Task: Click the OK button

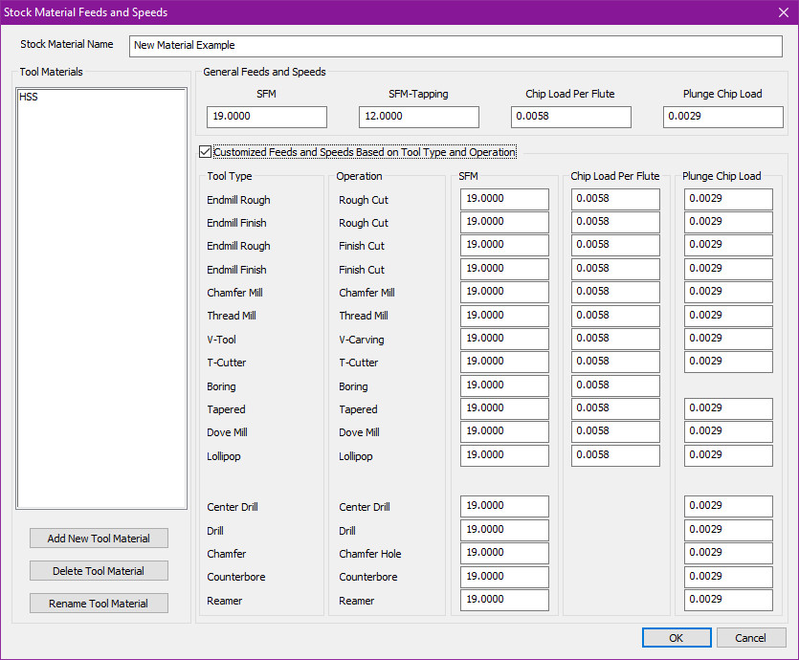Action: pos(677,637)
